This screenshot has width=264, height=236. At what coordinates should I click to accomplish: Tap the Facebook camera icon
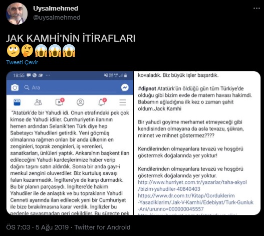coord(15,87)
